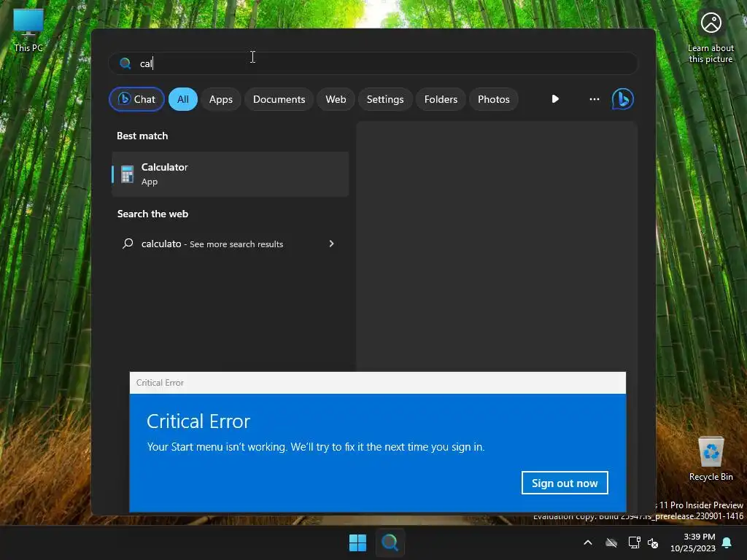Open the Calculator app result
This screenshot has height=560, width=747.
click(230, 174)
